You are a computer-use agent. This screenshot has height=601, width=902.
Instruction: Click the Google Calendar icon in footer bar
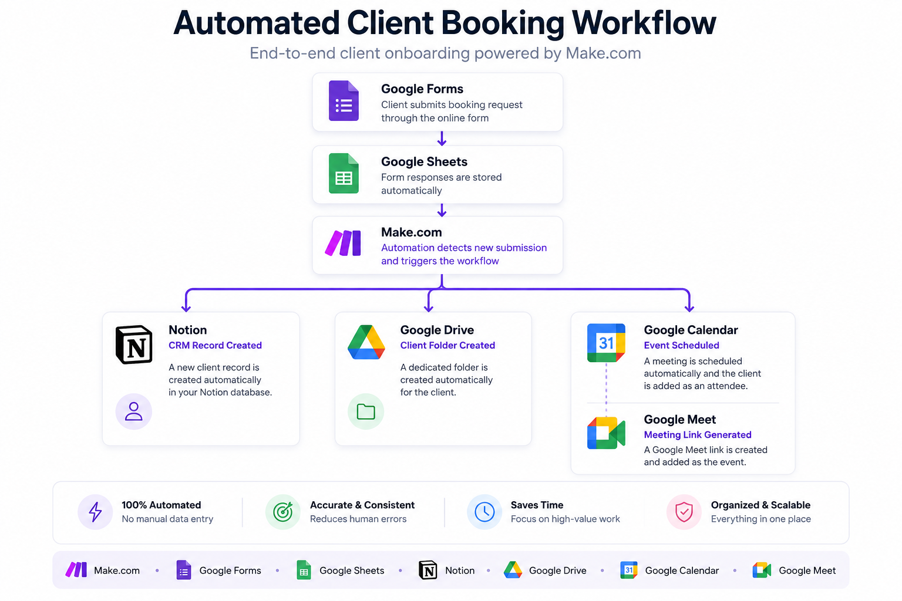pyautogui.click(x=629, y=570)
